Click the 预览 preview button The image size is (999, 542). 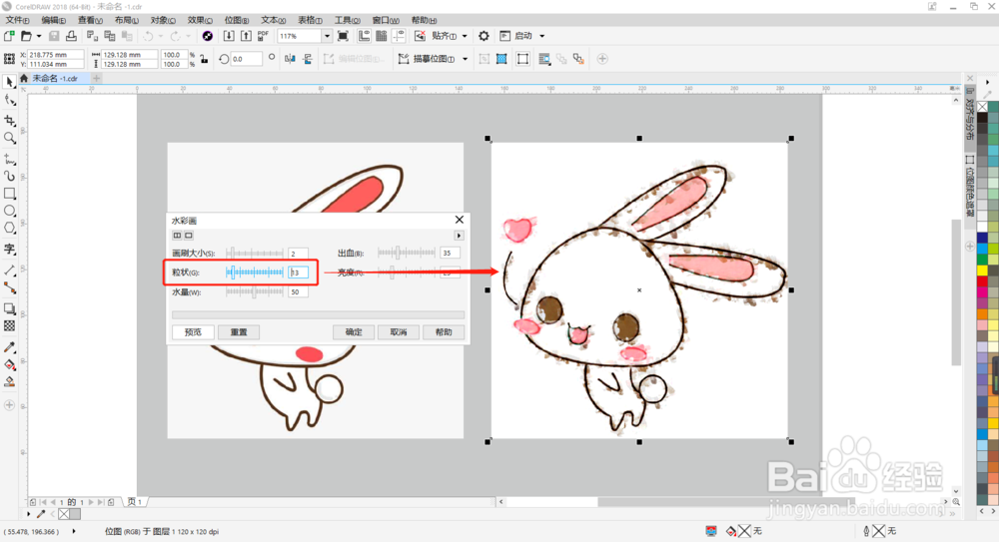coord(193,331)
